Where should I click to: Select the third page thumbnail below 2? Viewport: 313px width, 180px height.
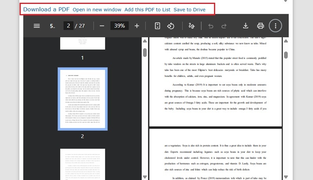(83, 164)
